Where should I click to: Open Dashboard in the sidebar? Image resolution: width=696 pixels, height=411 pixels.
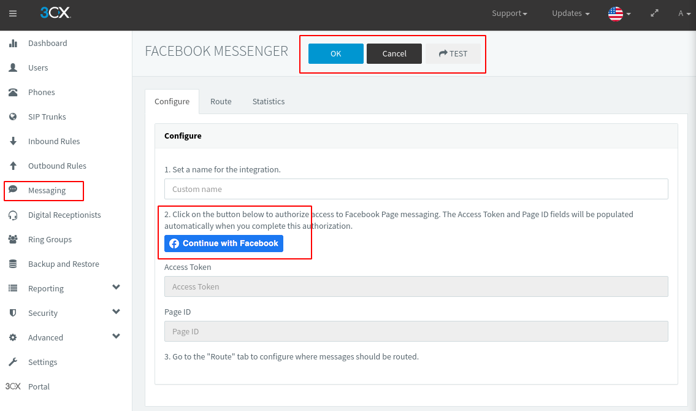pyautogui.click(x=47, y=43)
